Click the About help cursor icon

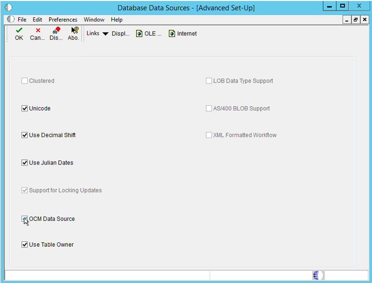(75, 31)
